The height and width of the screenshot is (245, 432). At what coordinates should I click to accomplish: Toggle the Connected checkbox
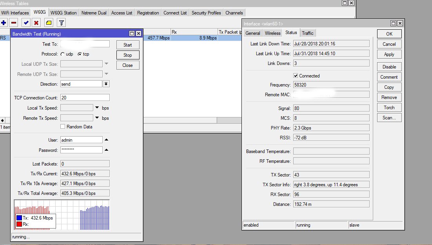296,76
